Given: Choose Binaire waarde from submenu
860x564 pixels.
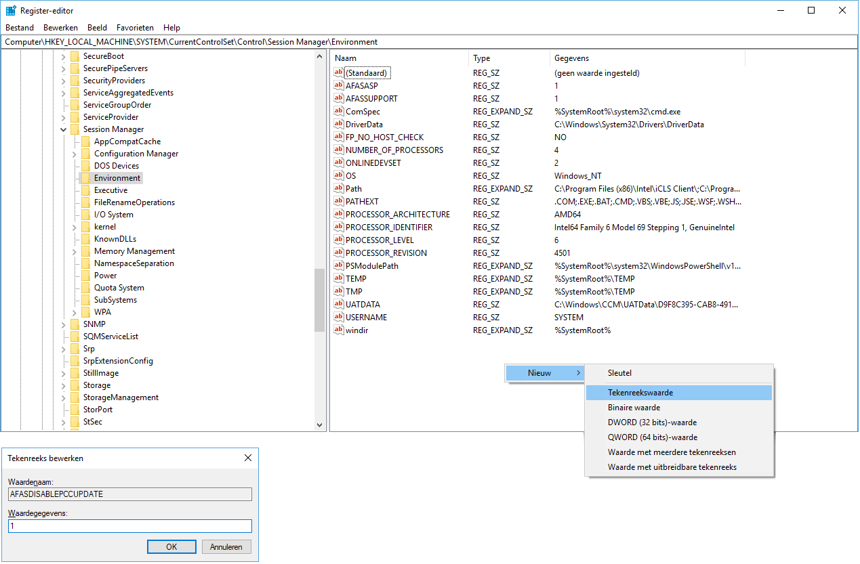Looking at the screenshot, I should click(x=678, y=408).
